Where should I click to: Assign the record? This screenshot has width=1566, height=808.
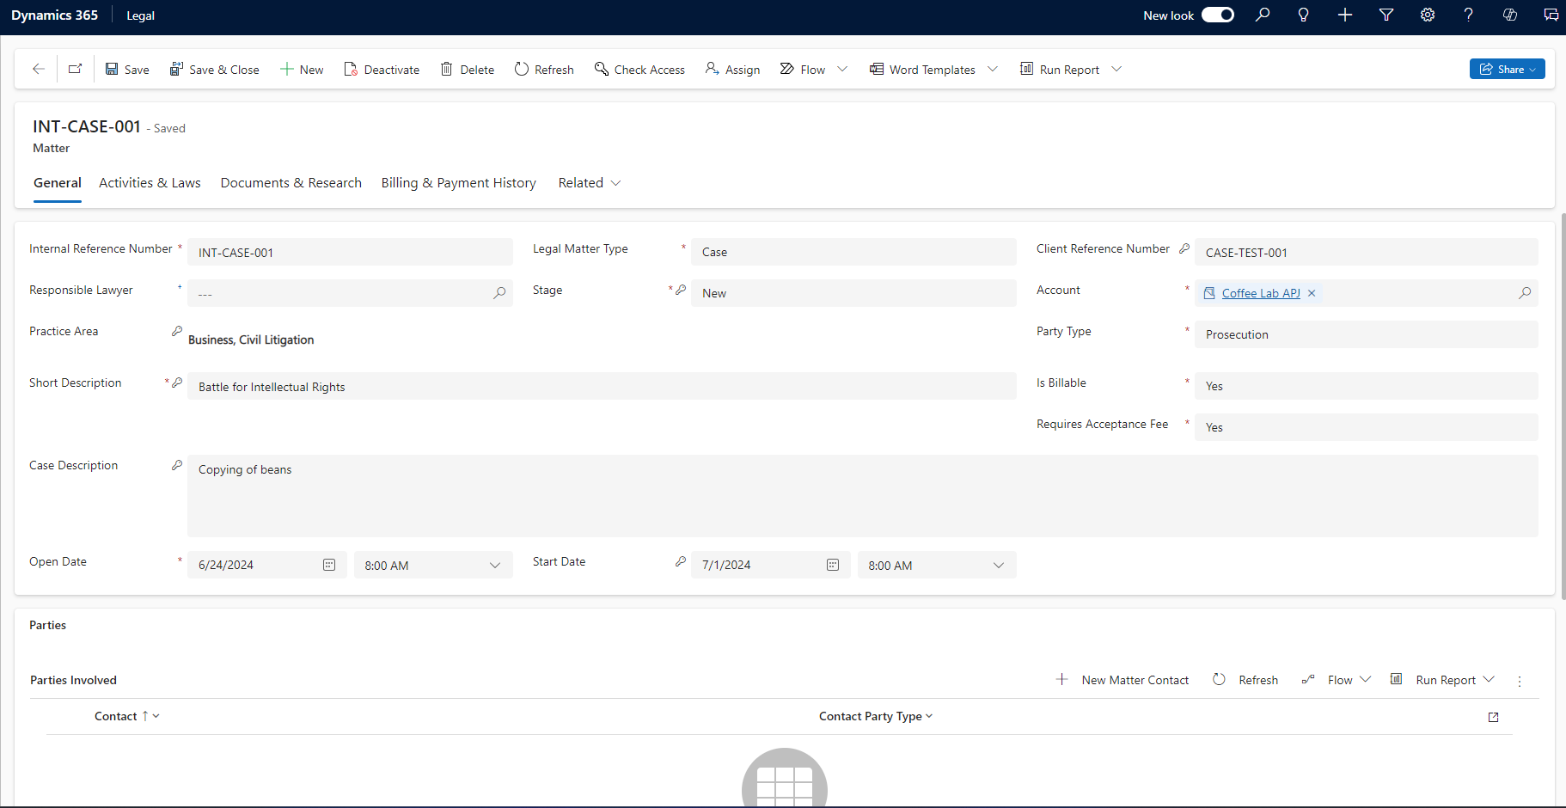click(x=732, y=70)
